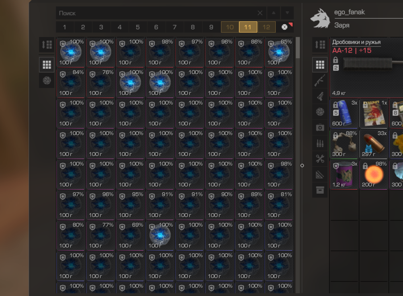Focus the Поиск search input

[x=161, y=13]
